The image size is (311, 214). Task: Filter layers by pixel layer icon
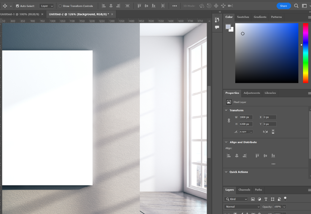coord(253,199)
